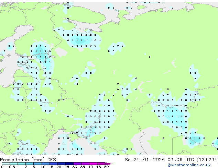Pick the legend swatch between 10 and 15

46,164
